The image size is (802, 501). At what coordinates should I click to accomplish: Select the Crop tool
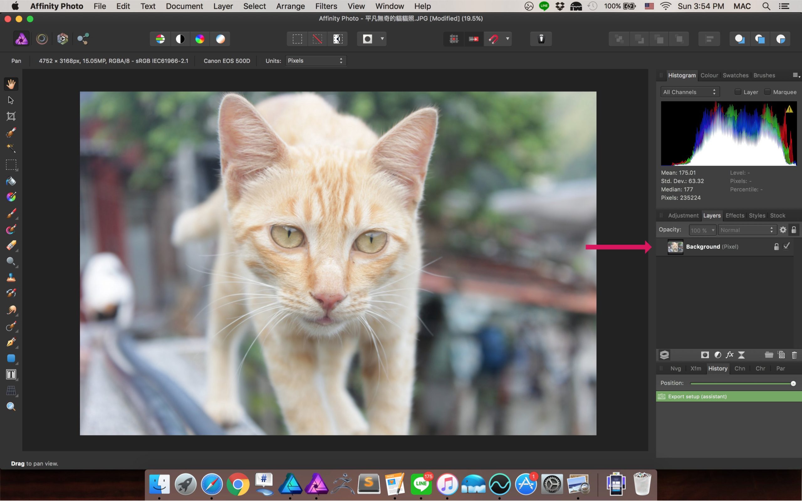click(x=11, y=116)
